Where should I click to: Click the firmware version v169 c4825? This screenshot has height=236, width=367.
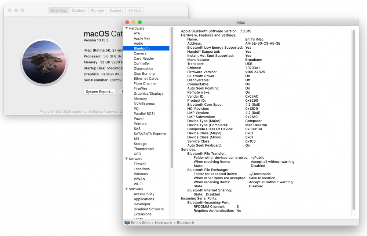click(255, 72)
